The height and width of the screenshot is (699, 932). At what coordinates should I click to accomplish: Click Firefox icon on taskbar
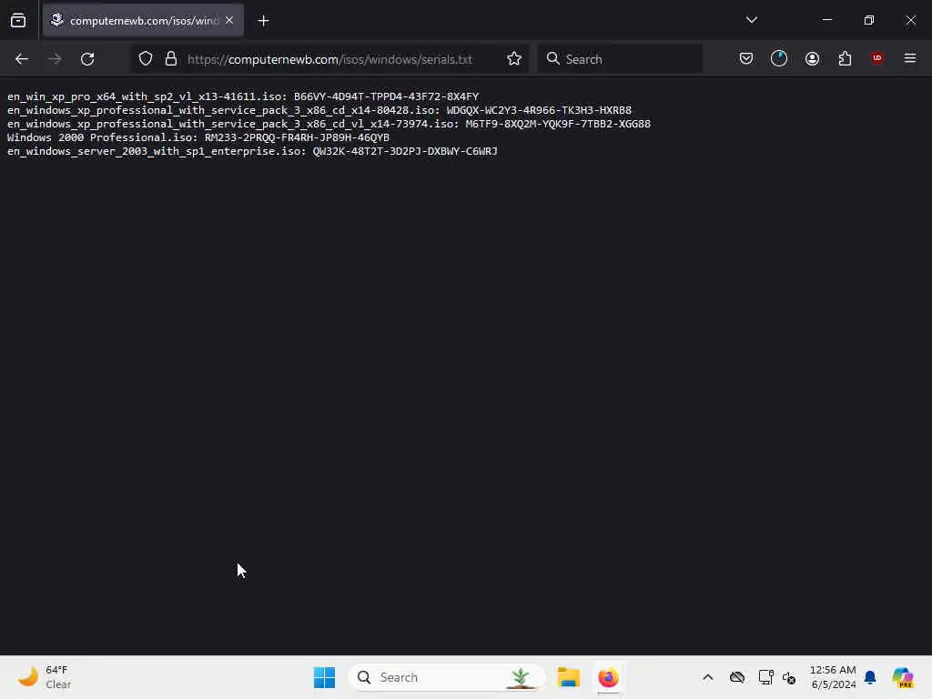[x=608, y=677]
